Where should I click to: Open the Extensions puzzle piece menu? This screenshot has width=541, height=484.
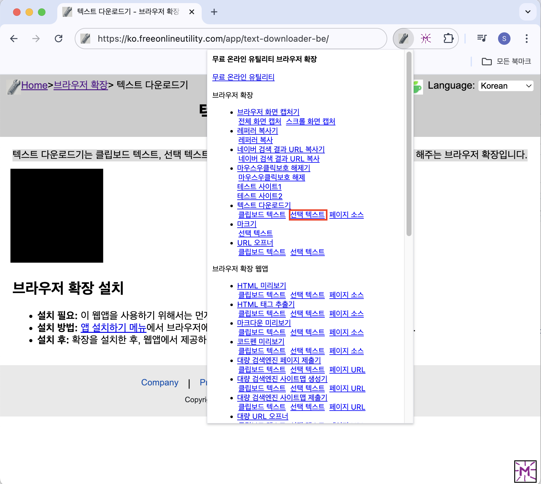pos(448,39)
